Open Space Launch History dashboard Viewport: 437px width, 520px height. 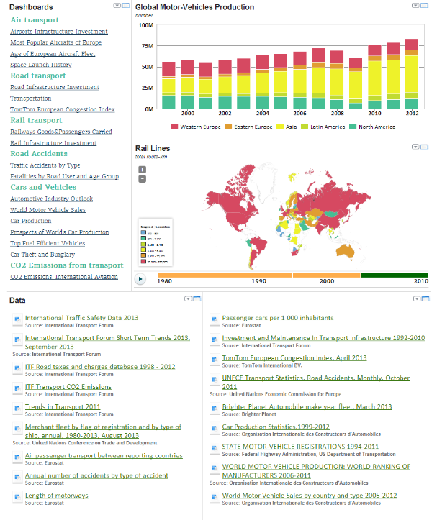pos(40,65)
